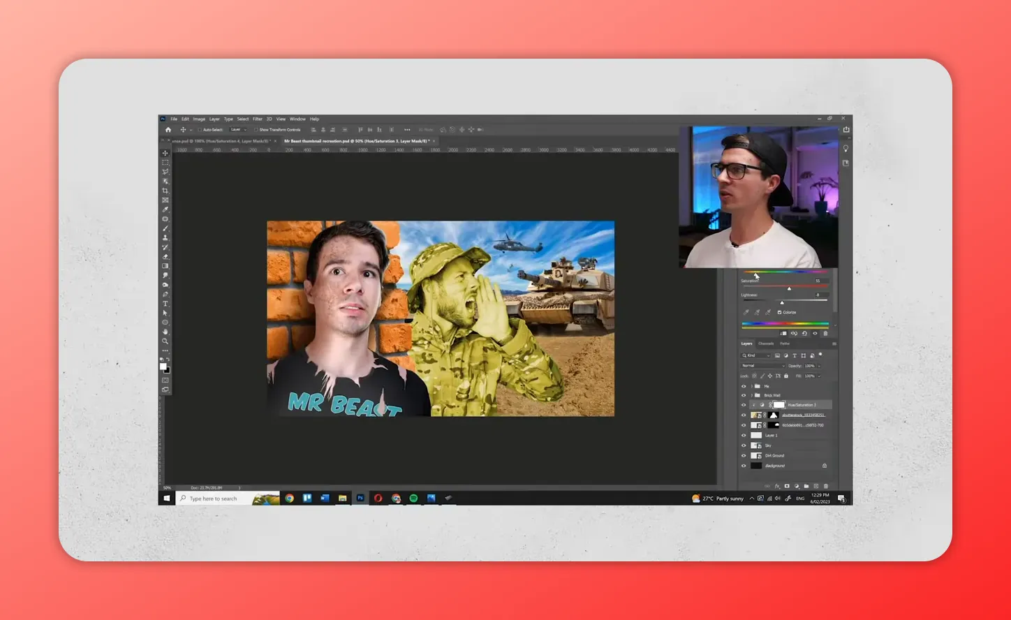Select the Hand tool
Viewport: 1011px width, 620px height.
click(x=165, y=332)
